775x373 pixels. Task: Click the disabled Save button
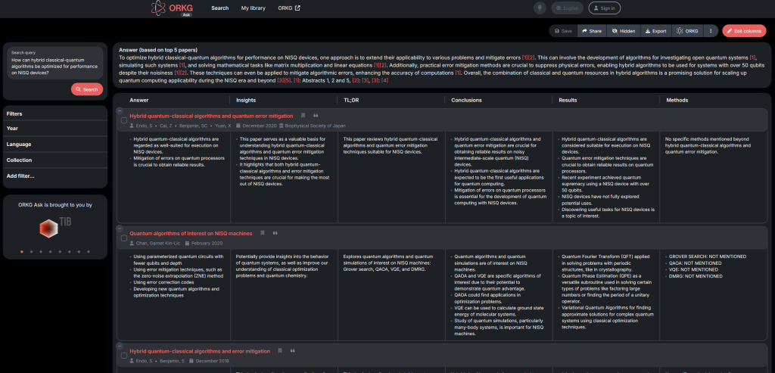pyautogui.click(x=563, y=30)
